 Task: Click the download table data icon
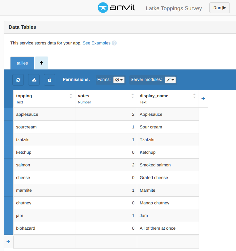click(x=34, y=80)
